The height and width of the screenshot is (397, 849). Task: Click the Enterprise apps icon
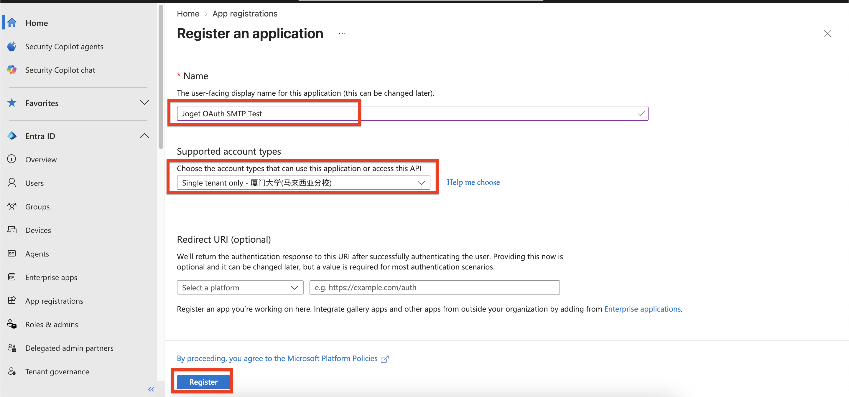click(12, 277)
